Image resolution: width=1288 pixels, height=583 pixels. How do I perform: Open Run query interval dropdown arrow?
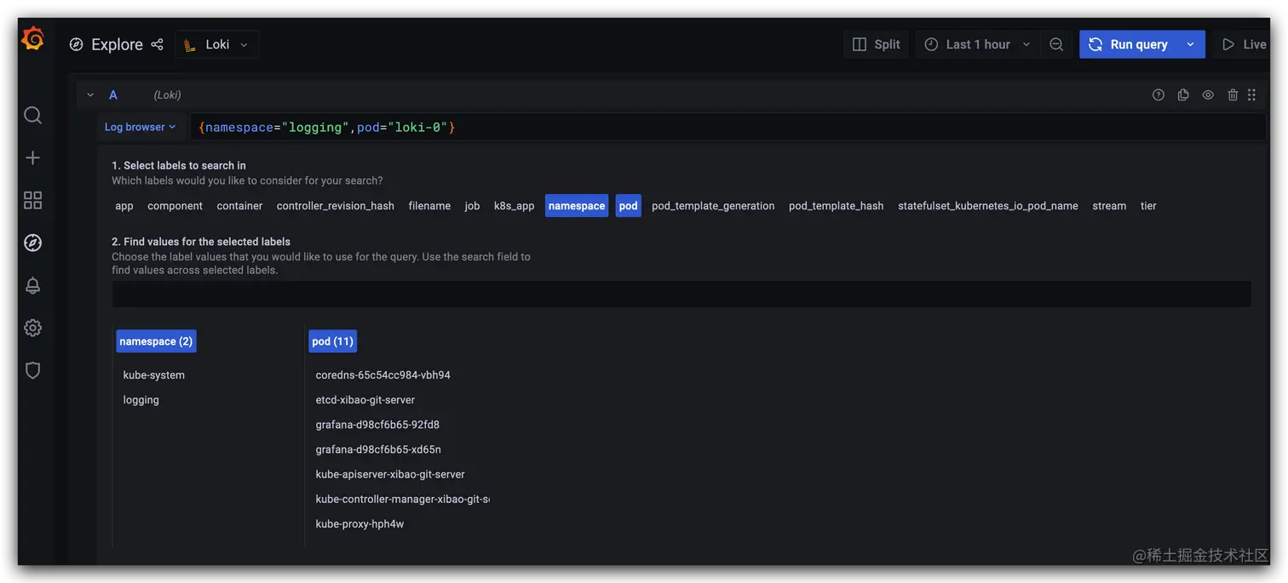click(1190, 44)
